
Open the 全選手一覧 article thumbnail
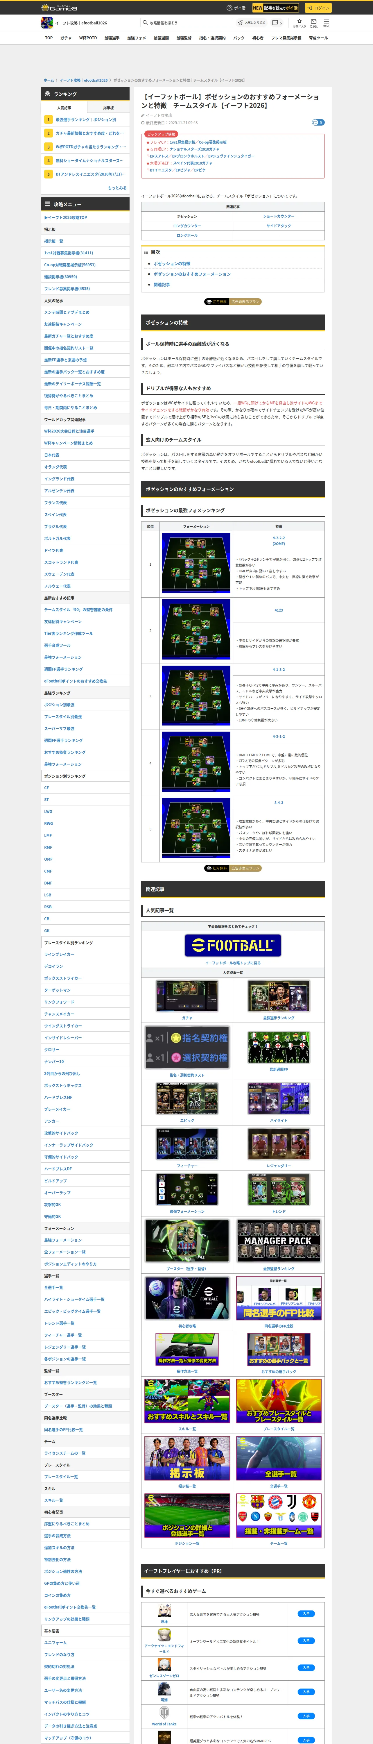278,1458
